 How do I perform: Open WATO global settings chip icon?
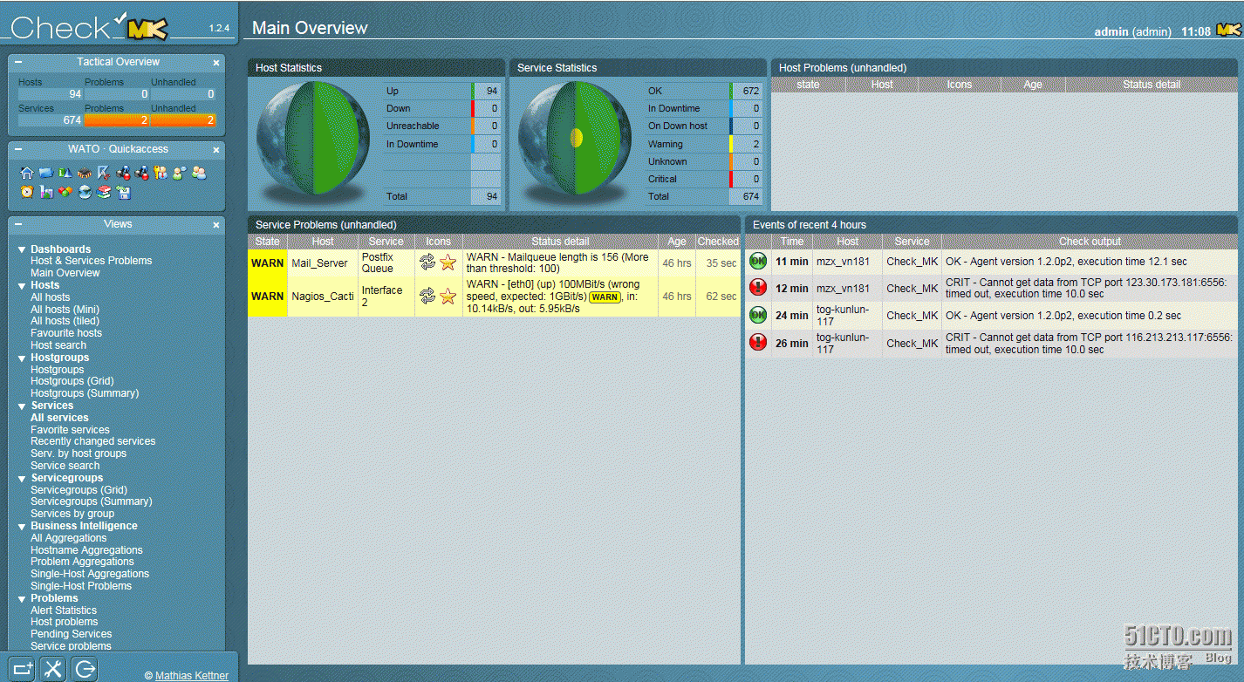click(85, 173)
